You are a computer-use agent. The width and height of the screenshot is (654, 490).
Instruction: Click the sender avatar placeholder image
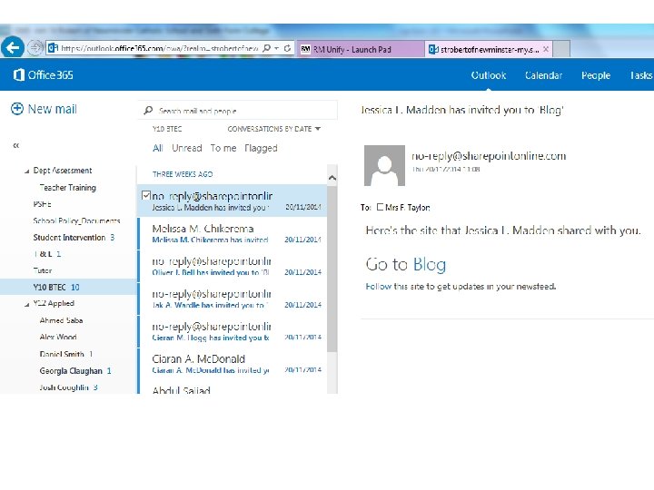384,165
